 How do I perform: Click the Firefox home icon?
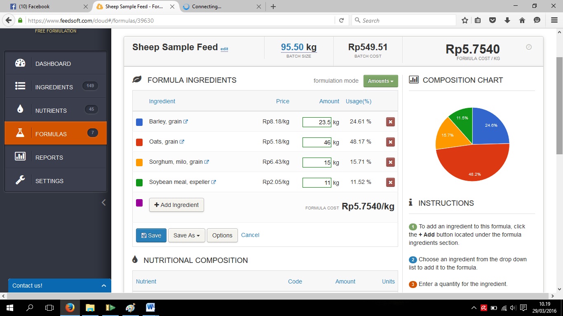[522, 20]
